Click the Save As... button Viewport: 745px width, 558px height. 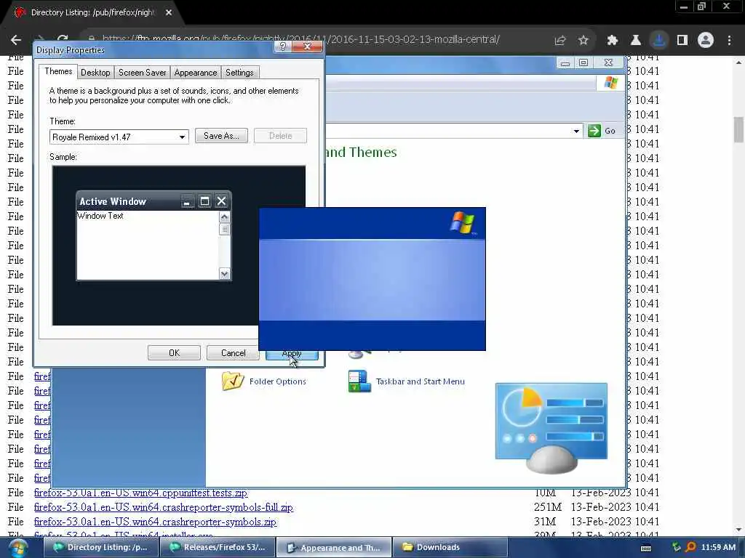221,136
